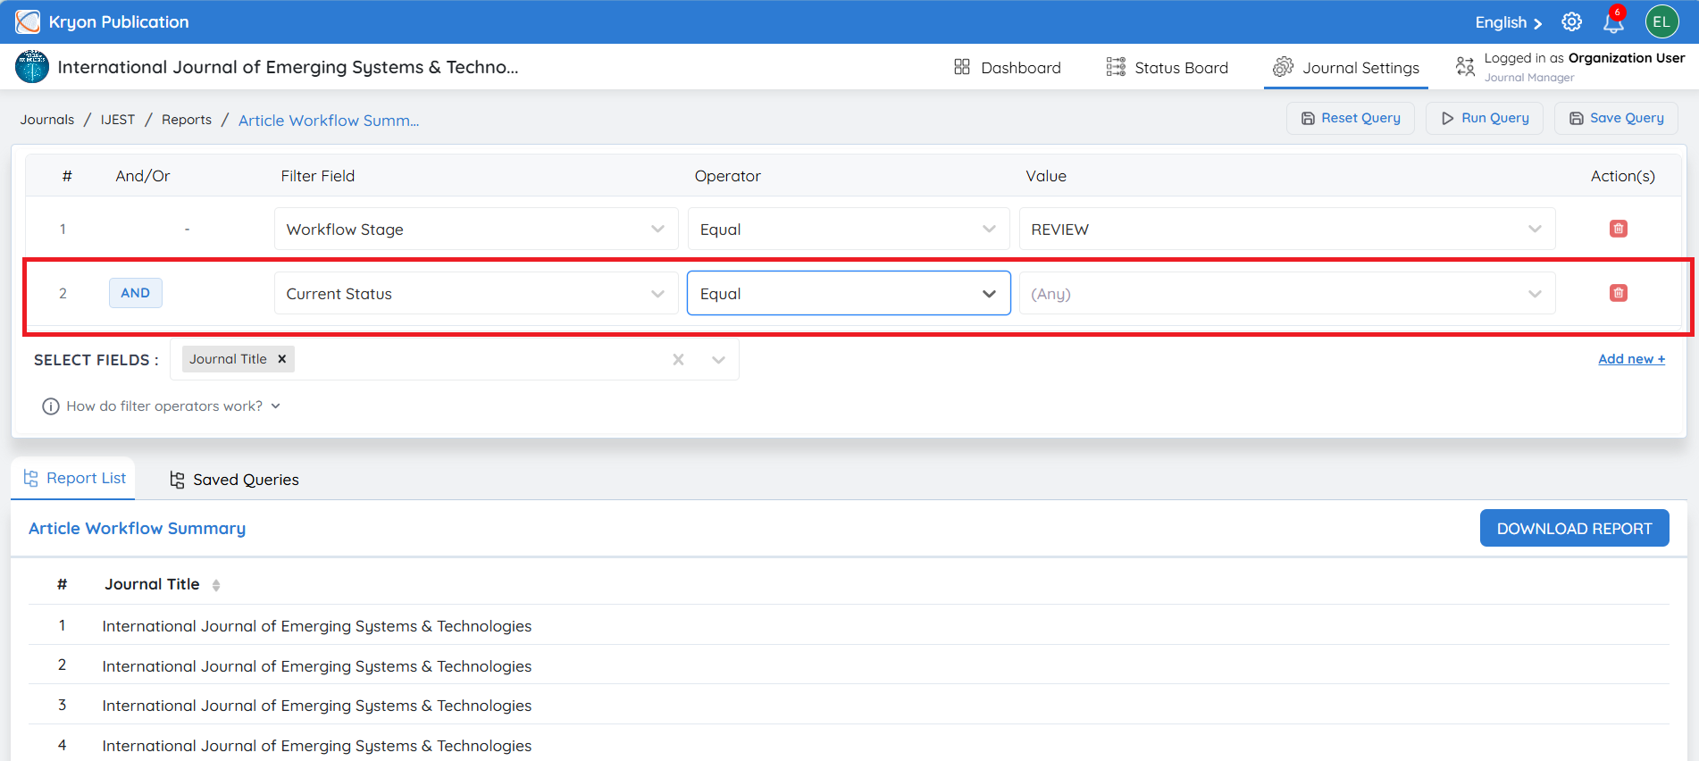Open the English language selector
Image resolution: width=1699 pixels, height=761 pixels.
click(x=1508, y=22)
